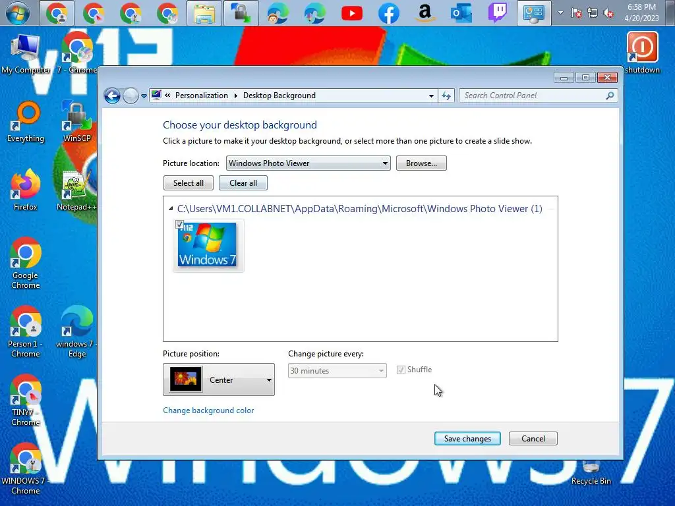This screenshot has width=675, height=506.
Task: Open first Chrome profile icon in taskbar
Action: pyautogui.click(x=57, y=13)
